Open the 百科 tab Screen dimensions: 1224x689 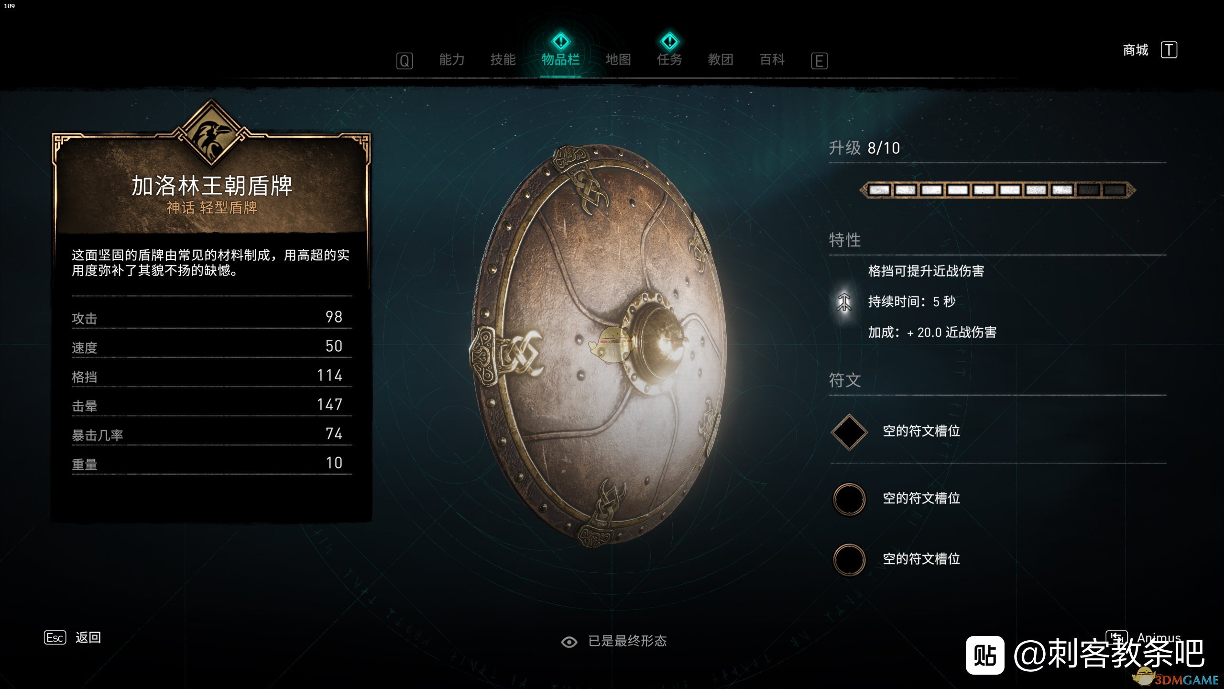[772, 60]
